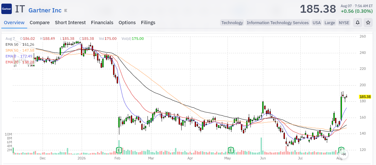Image resolution: width=376 pixels, height=165 pixels.
Task: Select the SMA 50 indicator legend
Action: tap(20, 50)
